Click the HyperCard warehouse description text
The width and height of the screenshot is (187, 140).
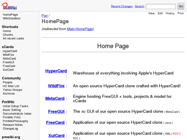click(123, 73)
